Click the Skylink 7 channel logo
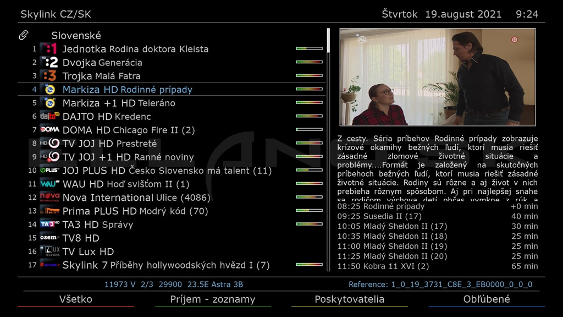Viewport: 563px width, 317px height. pos(49,265)
